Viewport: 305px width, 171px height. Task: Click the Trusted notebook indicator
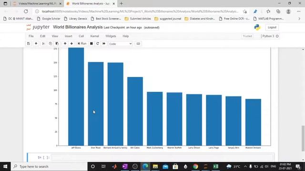click(x=247, y=36)
